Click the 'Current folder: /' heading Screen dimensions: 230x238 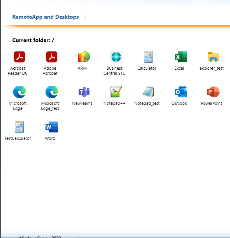(x=33, y=40)
